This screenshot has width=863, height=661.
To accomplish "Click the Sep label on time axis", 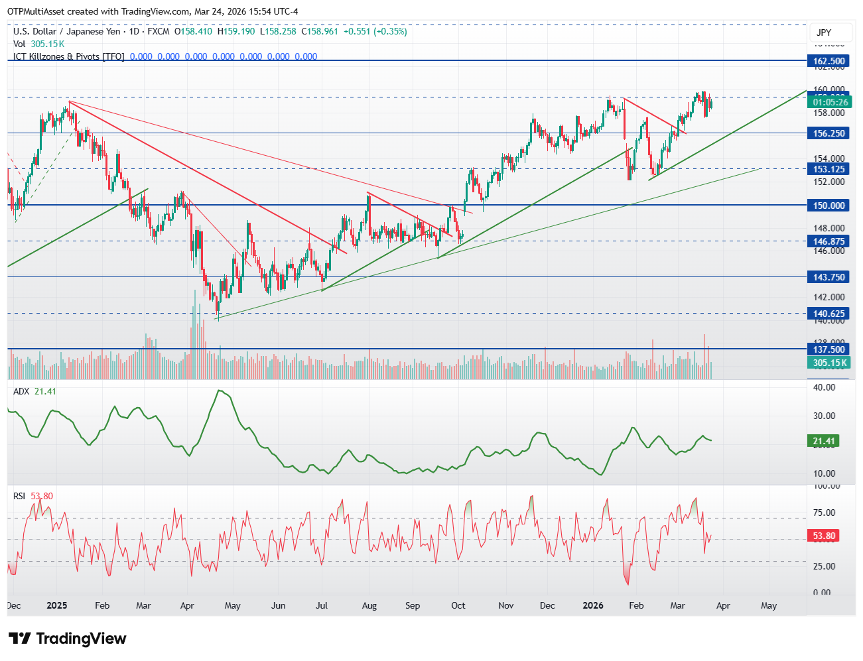I will click(413, 605).
